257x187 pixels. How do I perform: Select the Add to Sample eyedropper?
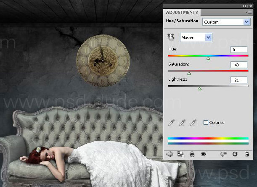pos(182,123)
